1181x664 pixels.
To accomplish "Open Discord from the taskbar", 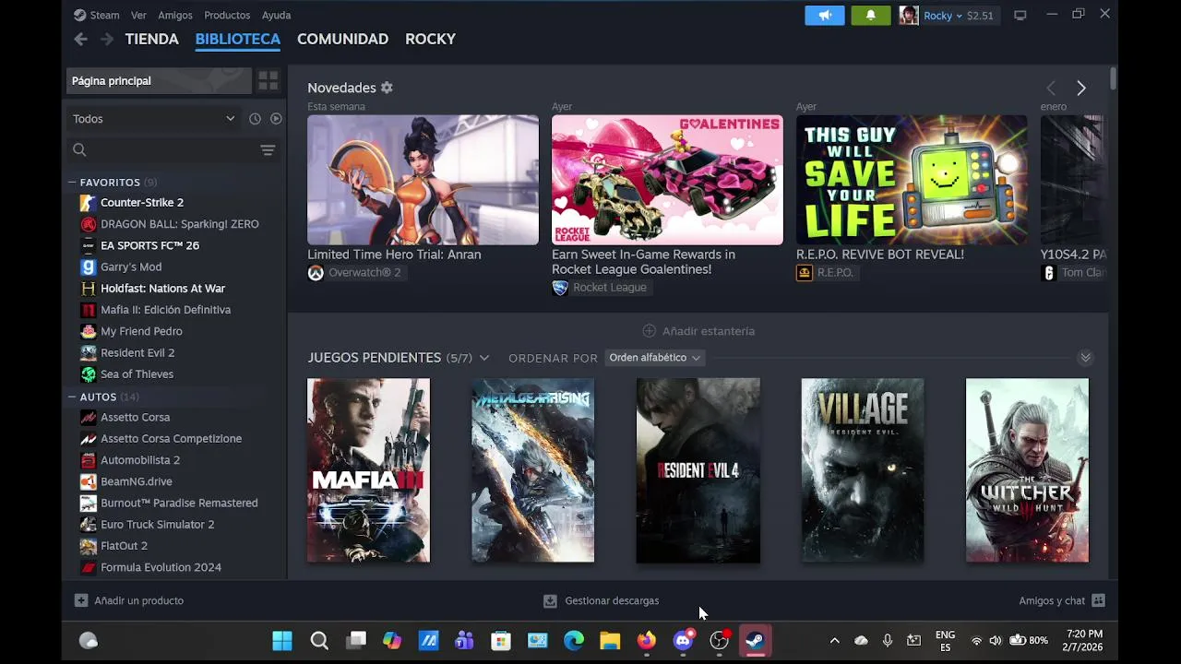I will click(683, 641).
